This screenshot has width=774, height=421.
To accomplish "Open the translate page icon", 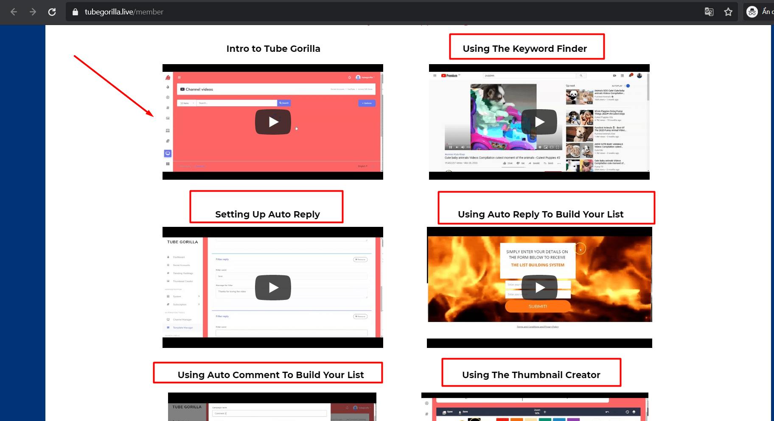I will pos(709,12).
